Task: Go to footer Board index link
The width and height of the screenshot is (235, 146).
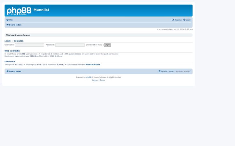Action: [15, 71]
